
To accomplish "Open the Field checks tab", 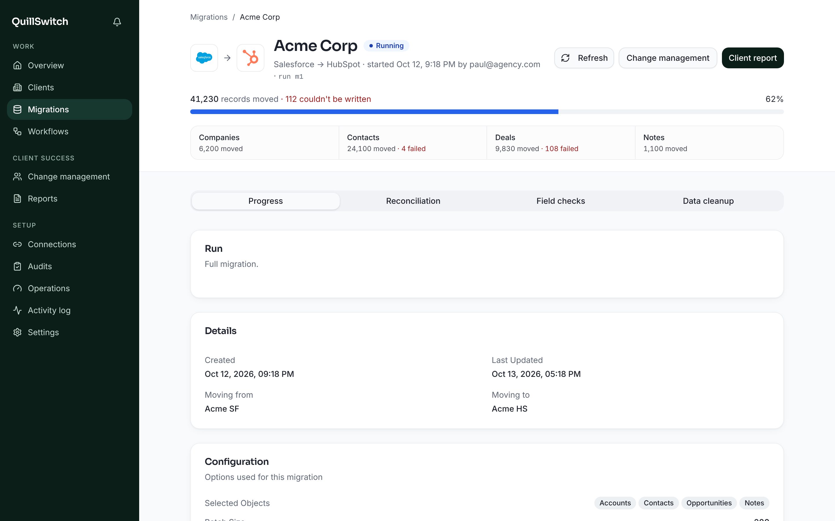I will pyautogui.click(x=561, y=201).
